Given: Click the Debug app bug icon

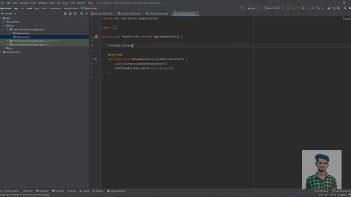Looking at the screenshot, I should click(x=303, y=8).
